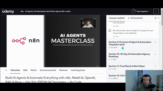Click the Coming Soon! lecture row

[x=118, y=23]
